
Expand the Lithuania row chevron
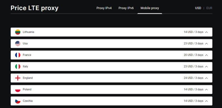pyautogui.click(x=206, y=32)
